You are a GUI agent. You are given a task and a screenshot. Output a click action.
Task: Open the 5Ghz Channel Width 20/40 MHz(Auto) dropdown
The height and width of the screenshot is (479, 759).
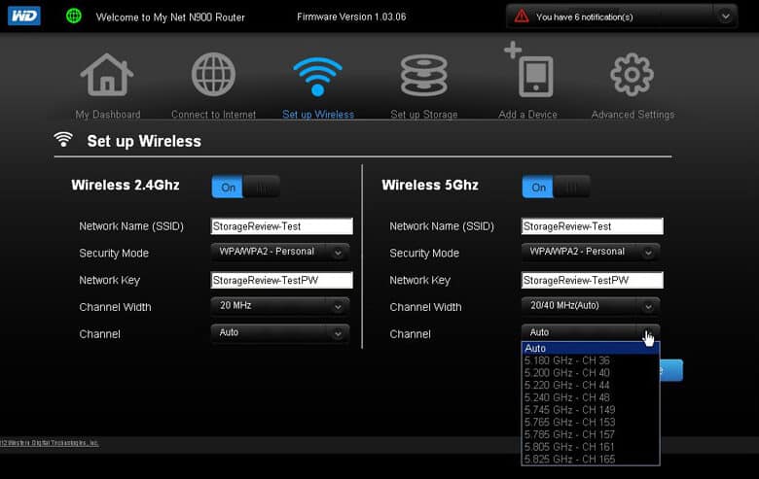pos(591,306)
